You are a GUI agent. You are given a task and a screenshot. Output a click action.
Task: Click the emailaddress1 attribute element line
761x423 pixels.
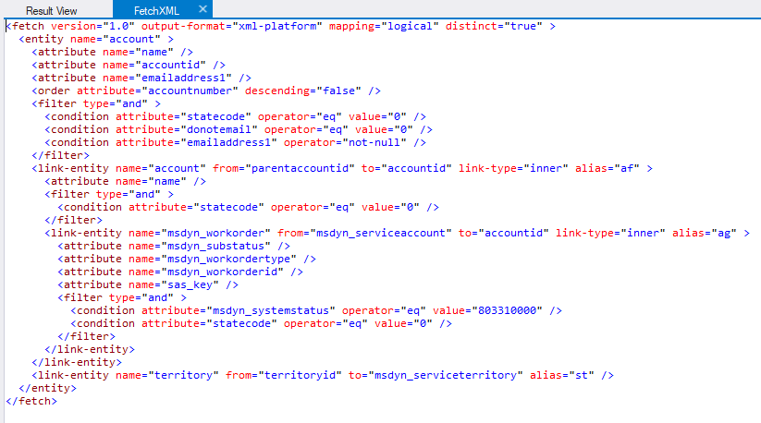[x=142, y=79]
